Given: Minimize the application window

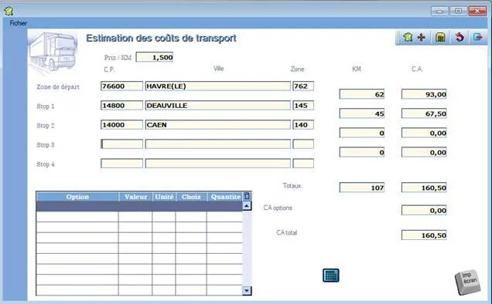Looking at the screenshot, I should [x=439, y=11].
